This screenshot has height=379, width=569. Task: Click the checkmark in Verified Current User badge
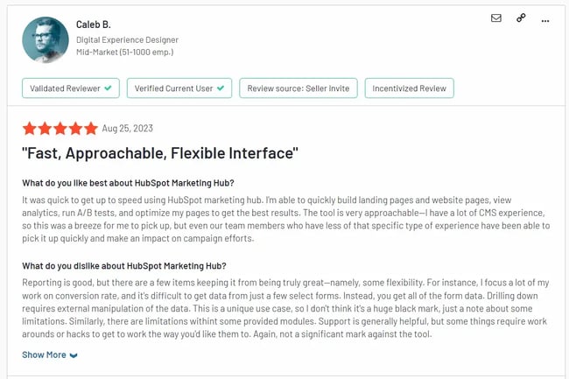tap(223, 88)
